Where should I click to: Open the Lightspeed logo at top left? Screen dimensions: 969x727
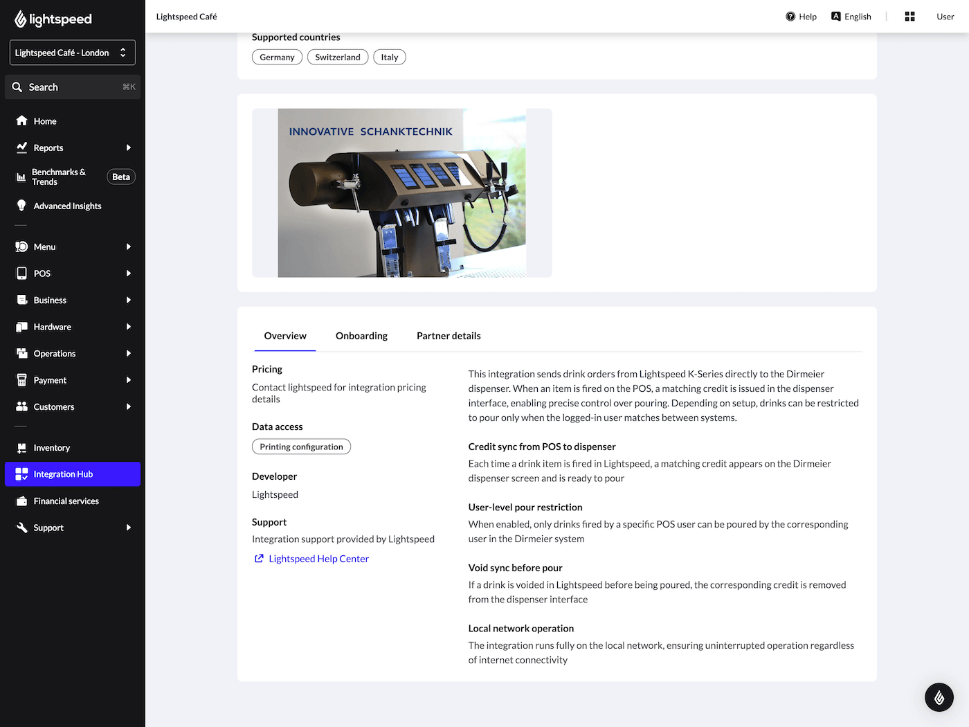click(53, 19)
